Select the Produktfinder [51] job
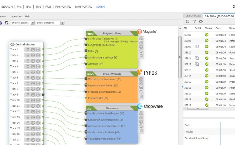Screen dimensions: 235x145 [98, 98]
